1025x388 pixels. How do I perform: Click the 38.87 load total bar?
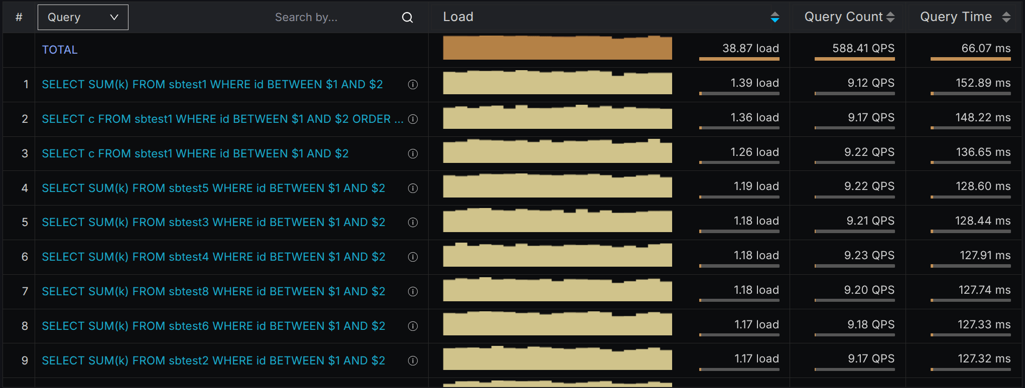pyautogui.click(x=739, y=59)
